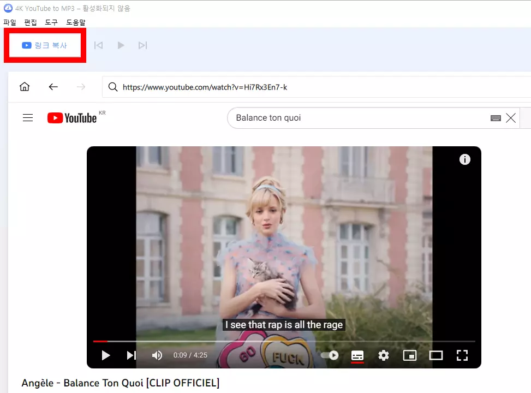Click the subtitle 'I see that rap is all the rage'
Image resolution: width=531 pixels, height=393 pixels.
(284, 325)
